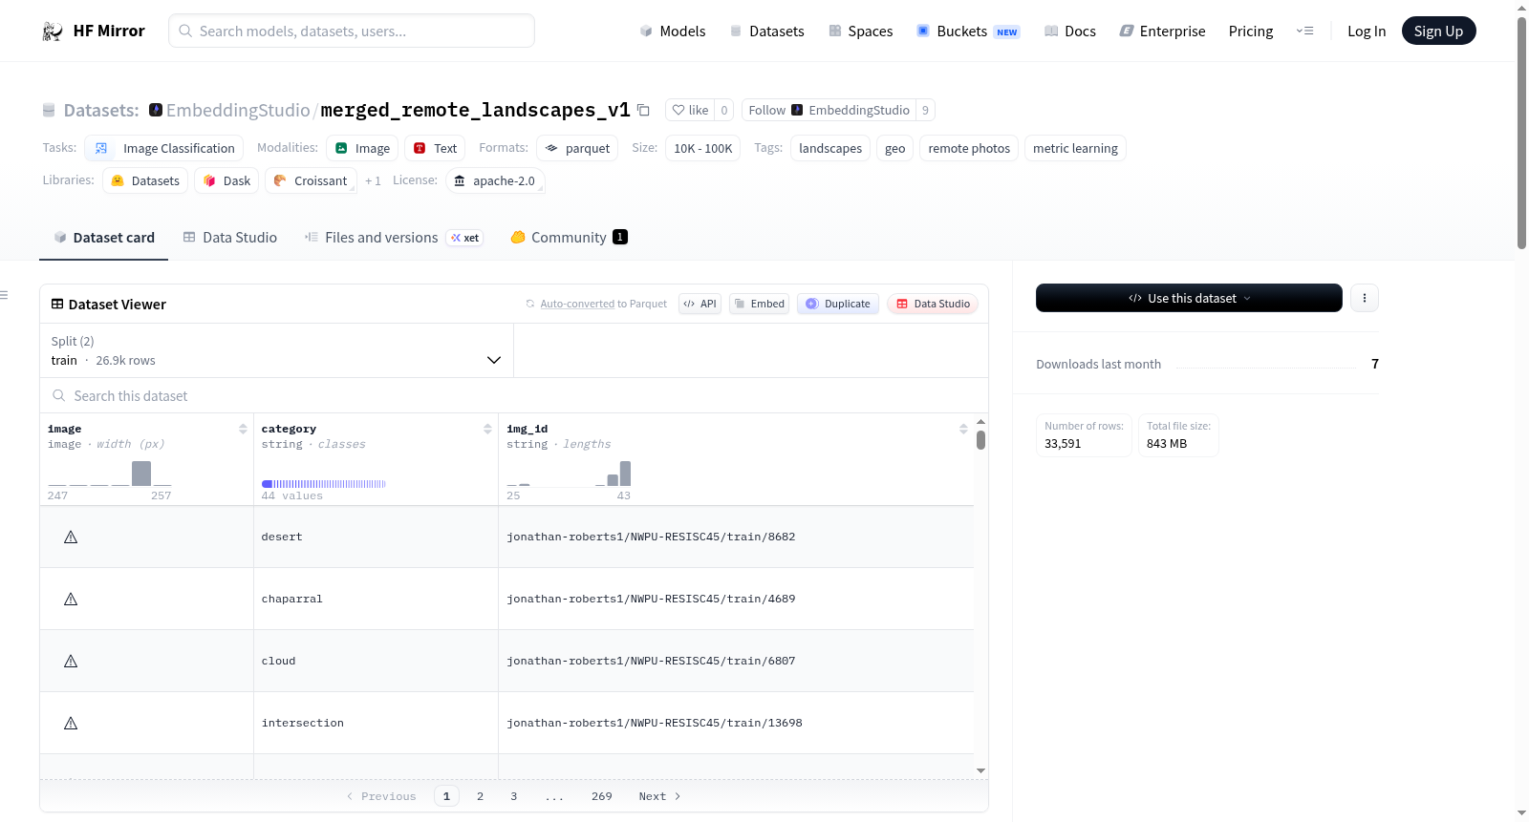Click warning icon in chaparral row
Image resolution: width=1529 pixels, height=822 pixels.
(71, 600)
